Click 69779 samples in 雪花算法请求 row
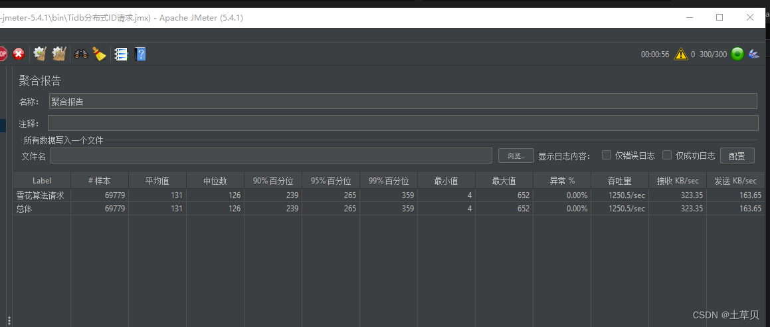Image resolution: width=770 pixels, height=327 pixels. [x=115, y=195]
